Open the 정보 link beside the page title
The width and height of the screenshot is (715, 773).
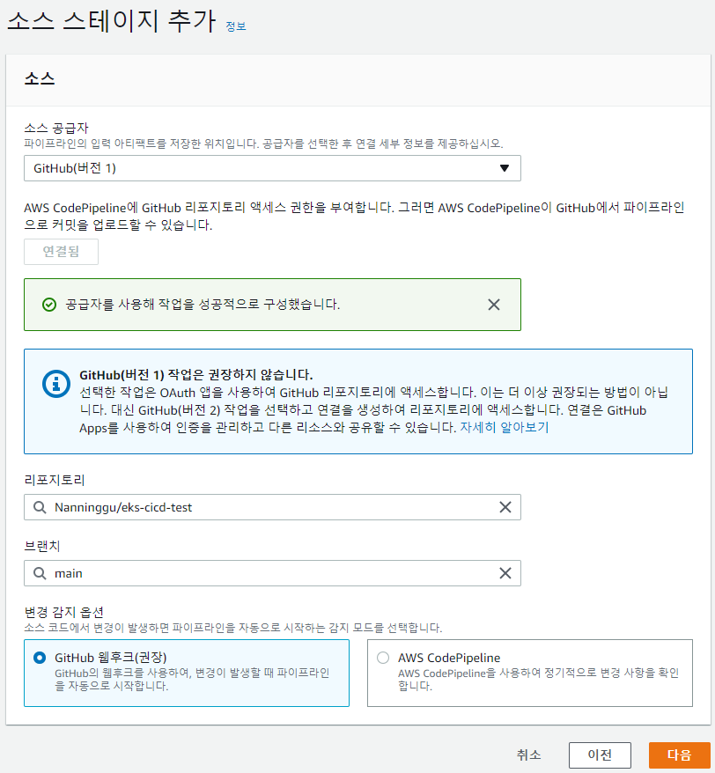click(x=236, y=26)
